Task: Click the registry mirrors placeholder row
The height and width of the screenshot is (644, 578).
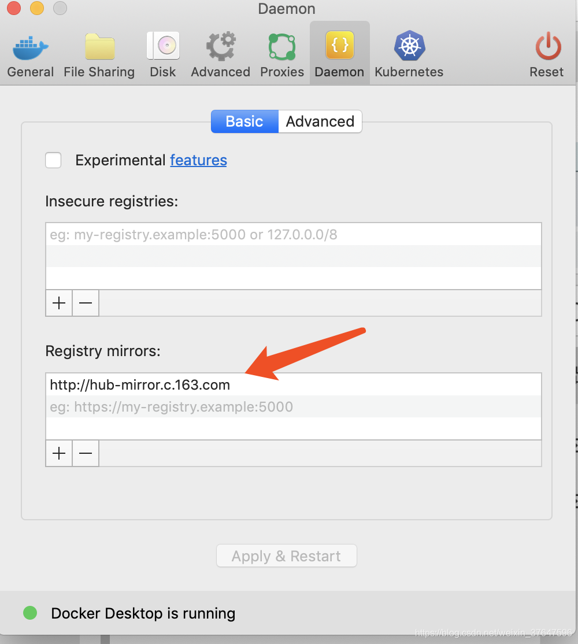Action: click(x=294, y=406)
